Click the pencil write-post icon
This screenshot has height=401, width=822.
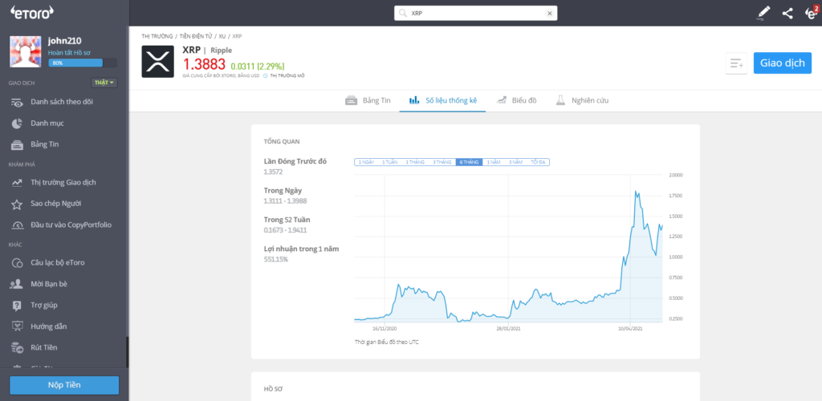(764, 14)
